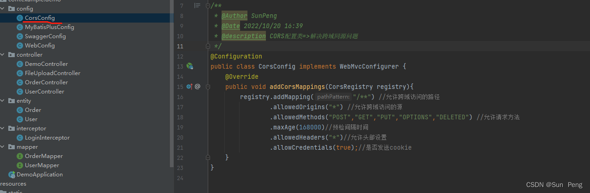Select the resources folder in tree
Viewport: 590px width, 193px height.
(13, 184)
